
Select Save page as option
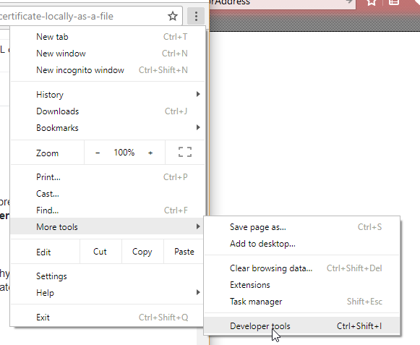[x=302, y=227]
